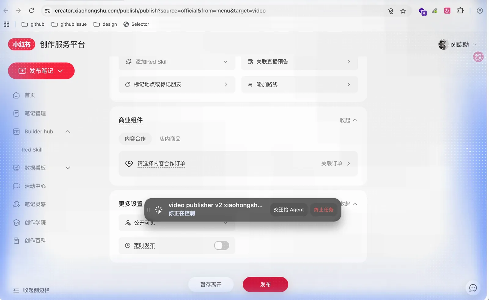Click 终止任务 to stop the agent
Image resolution: width=489 pixels, height=300 pixels.
[x=324, y=210]
